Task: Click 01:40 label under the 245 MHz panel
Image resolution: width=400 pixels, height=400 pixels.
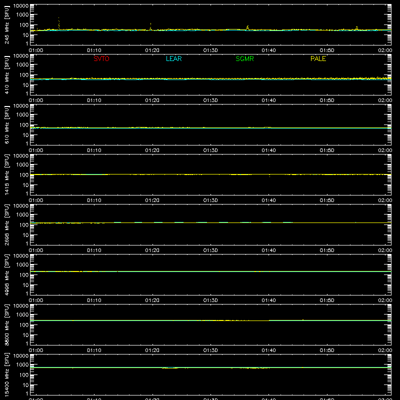Action: 268,50
